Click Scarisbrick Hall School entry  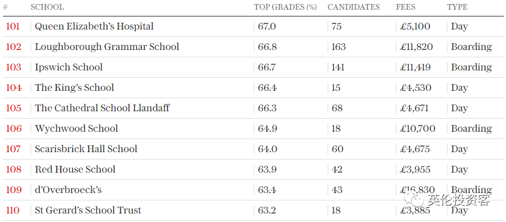tap(86, 149)
